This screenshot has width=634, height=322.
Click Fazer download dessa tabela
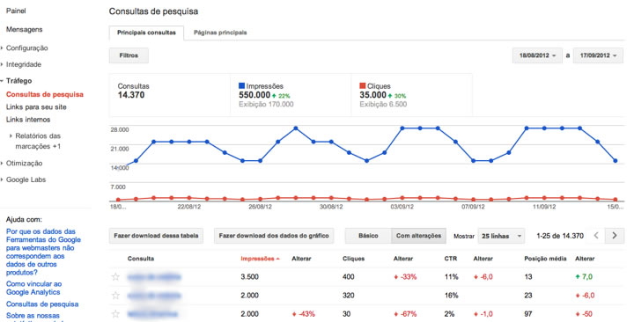click(156, 236)
